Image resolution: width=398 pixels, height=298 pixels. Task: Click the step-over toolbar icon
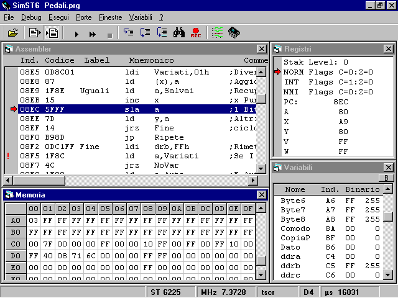coord(145,32)
